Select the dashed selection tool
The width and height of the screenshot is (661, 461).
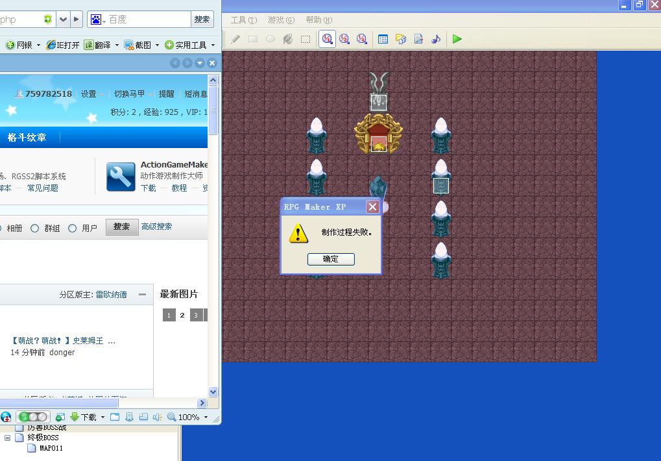coord(306,39)
